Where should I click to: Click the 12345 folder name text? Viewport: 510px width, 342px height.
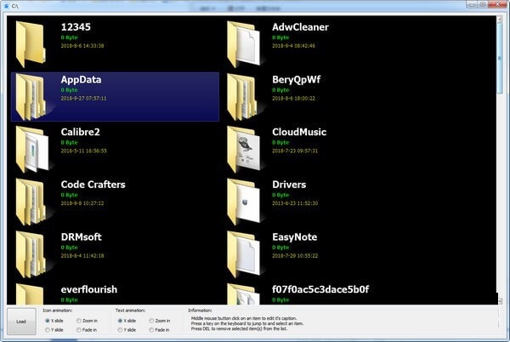pyautogui.click(x=76, y=26)
